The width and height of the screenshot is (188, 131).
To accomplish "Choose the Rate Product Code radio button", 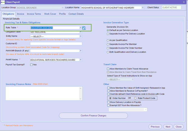I will point(135,98).
